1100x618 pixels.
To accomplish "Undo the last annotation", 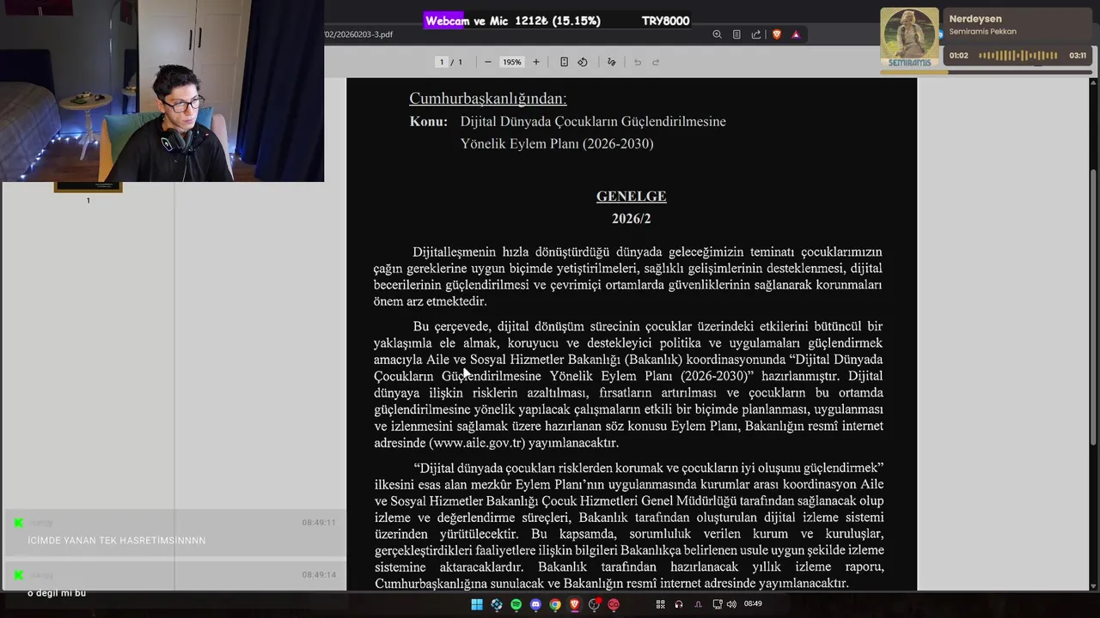I will tap(637, 62).
